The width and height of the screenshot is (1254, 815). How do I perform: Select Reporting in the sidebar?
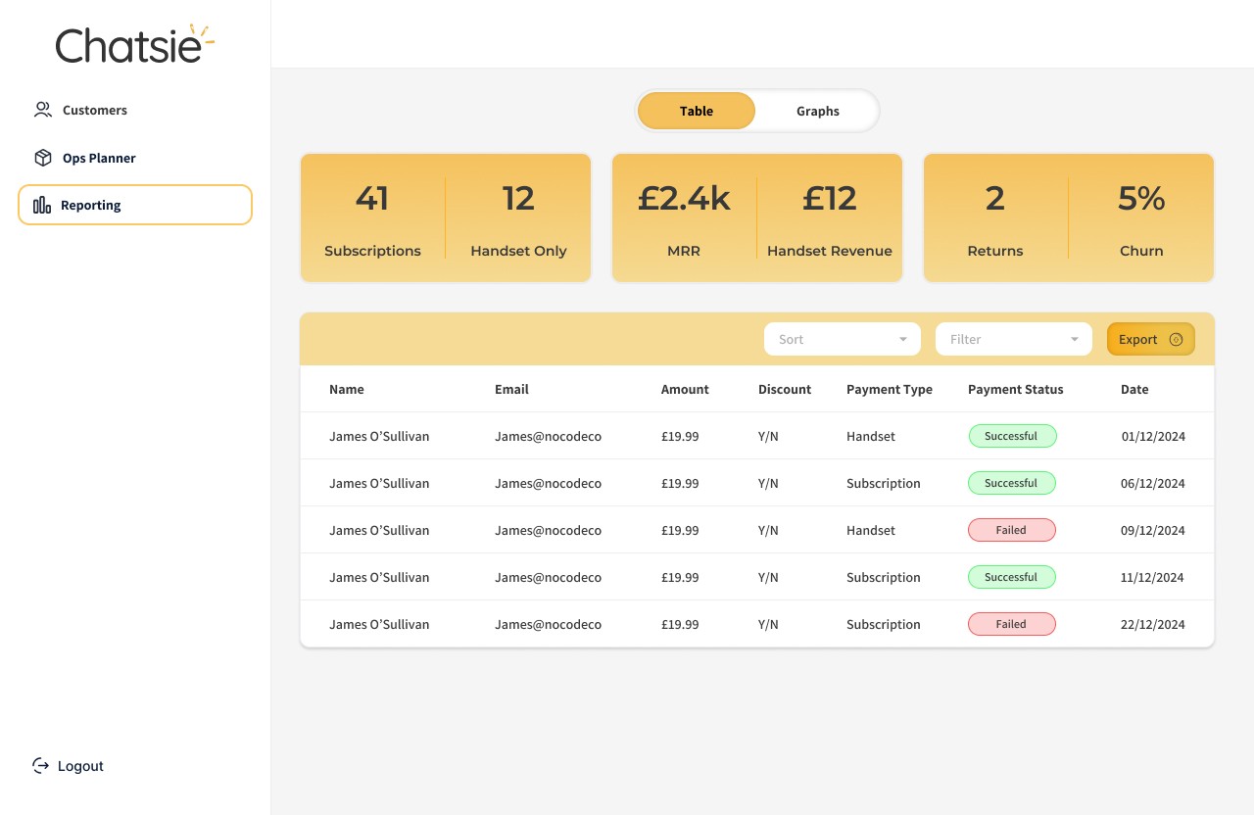point(135,205)
